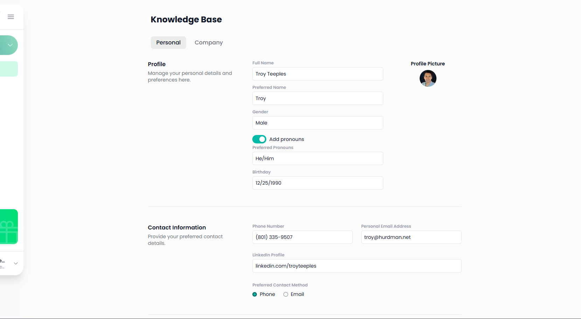Screen dimensions: 581x319
Task: Click the Profile Picture label
Action: pyautogui.click(x=428, y=64)
